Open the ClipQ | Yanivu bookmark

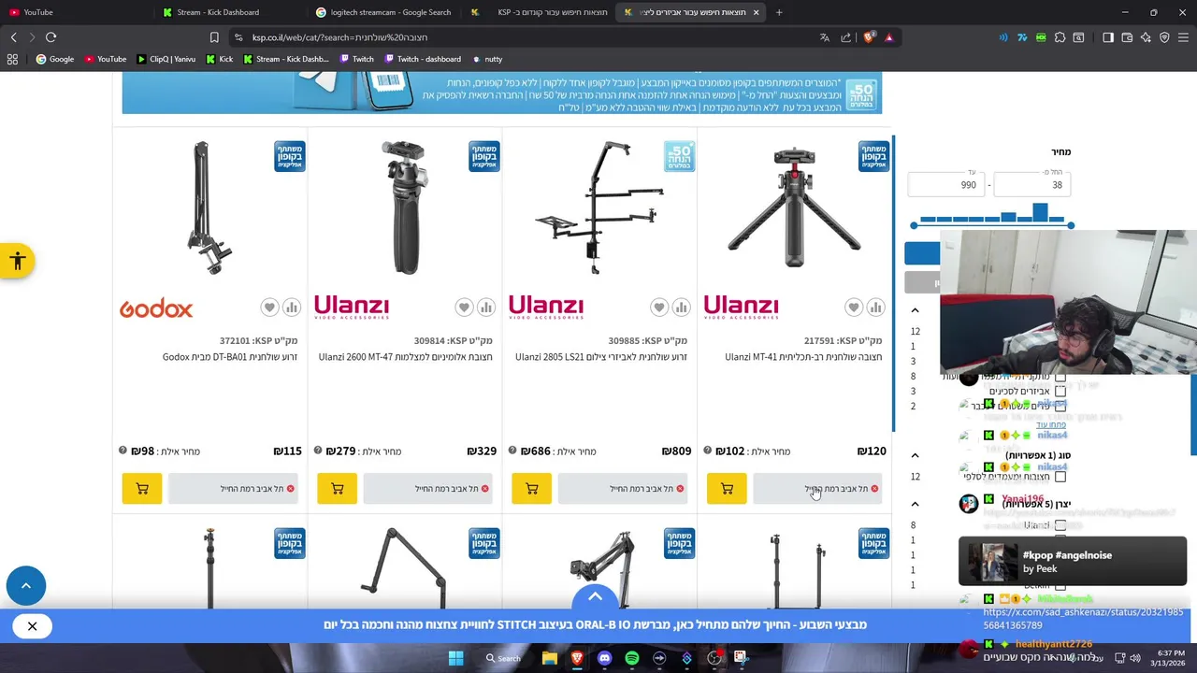(166, 59)
